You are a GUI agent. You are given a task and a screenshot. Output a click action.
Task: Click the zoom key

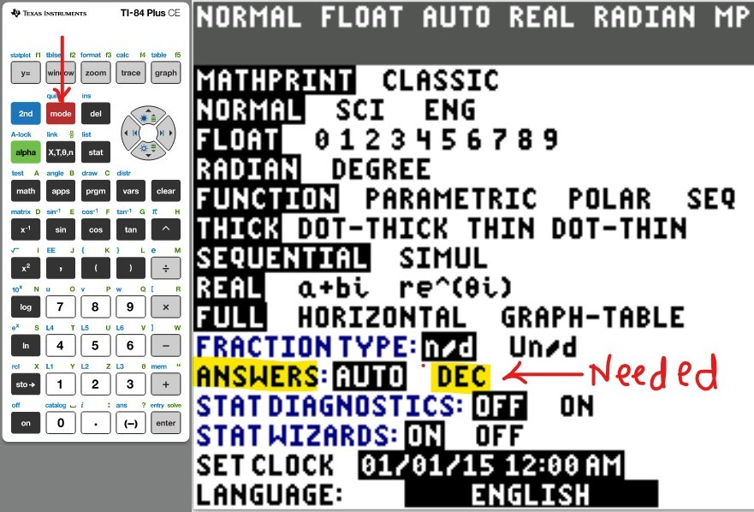96,73
